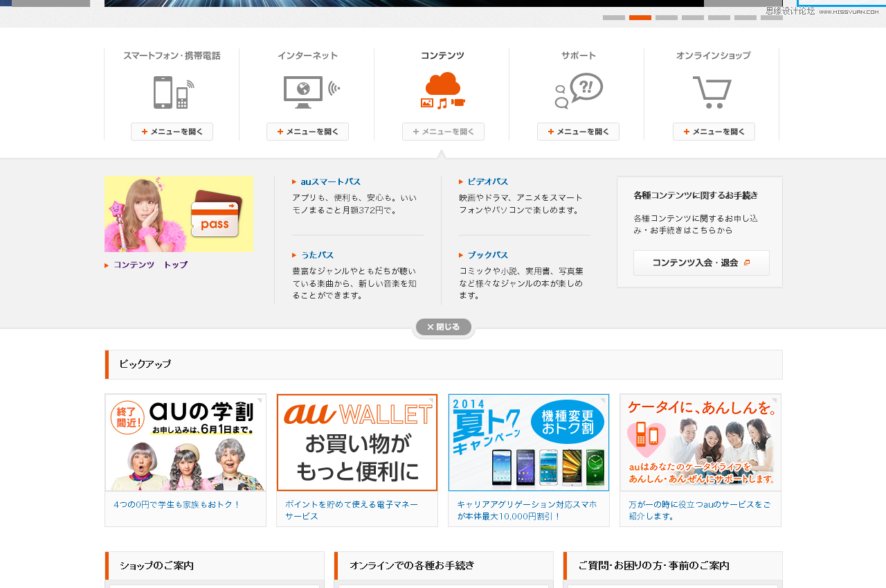The image size is (886, 588).
Task: Select the インターネット navigation heading
Action: click(307, 55)
